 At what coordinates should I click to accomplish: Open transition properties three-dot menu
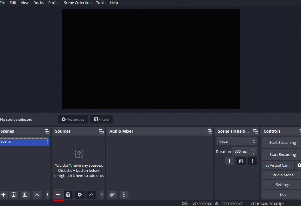(x=252, y=161)
